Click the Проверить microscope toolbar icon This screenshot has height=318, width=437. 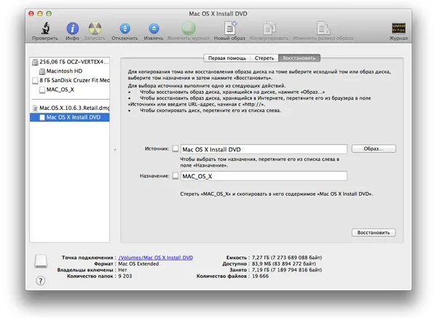[45, 28]
